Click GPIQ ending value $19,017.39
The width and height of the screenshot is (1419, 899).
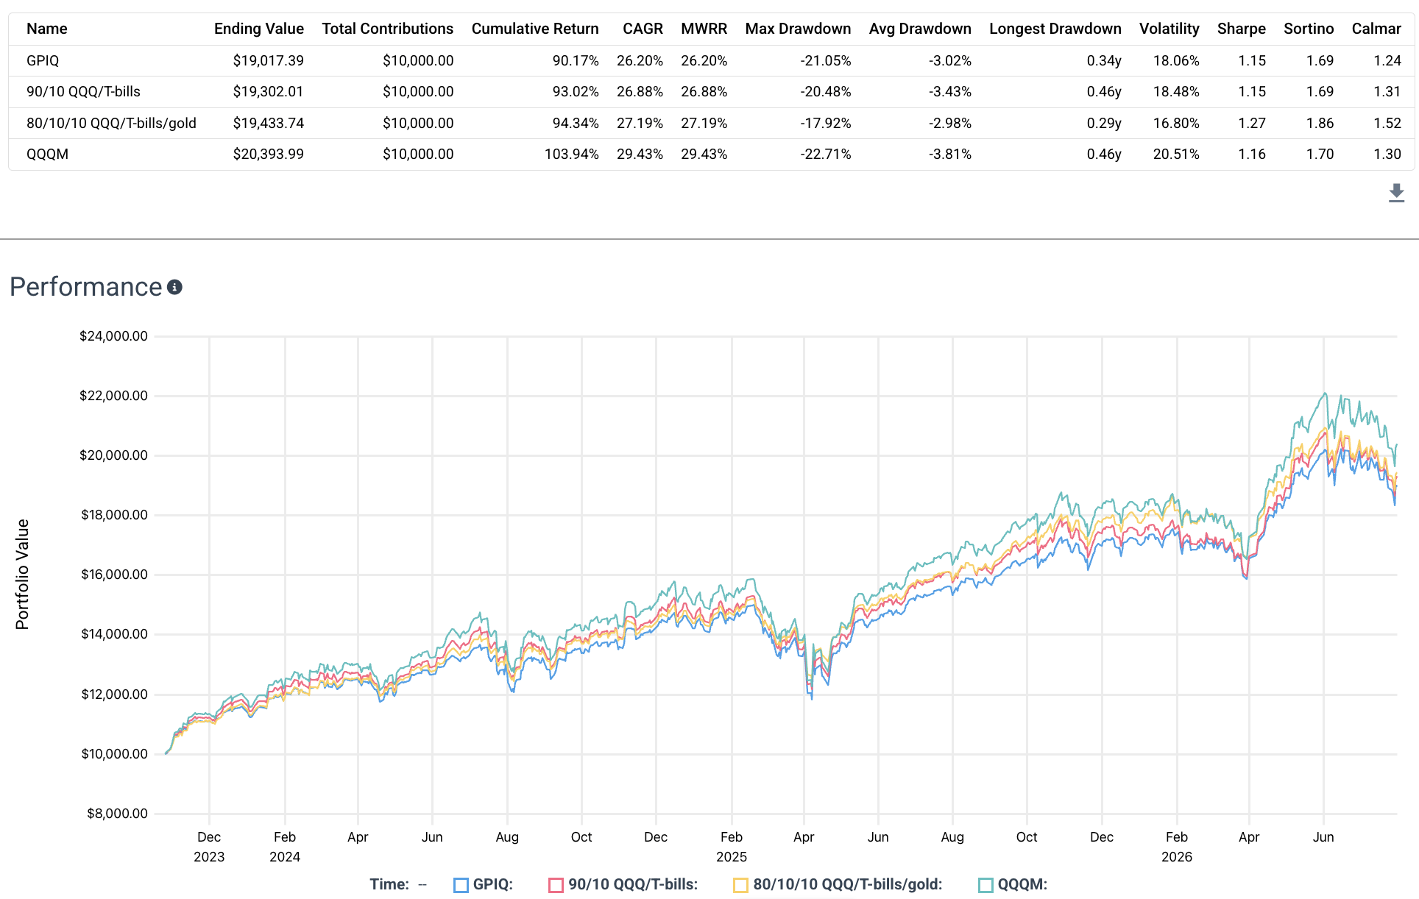click(269, 60)
